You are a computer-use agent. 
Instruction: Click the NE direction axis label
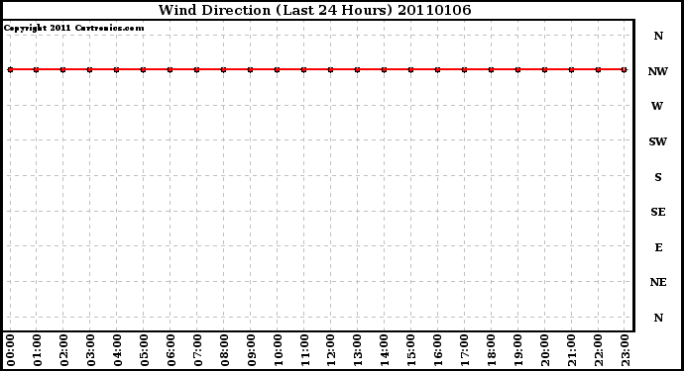point(658,283)
